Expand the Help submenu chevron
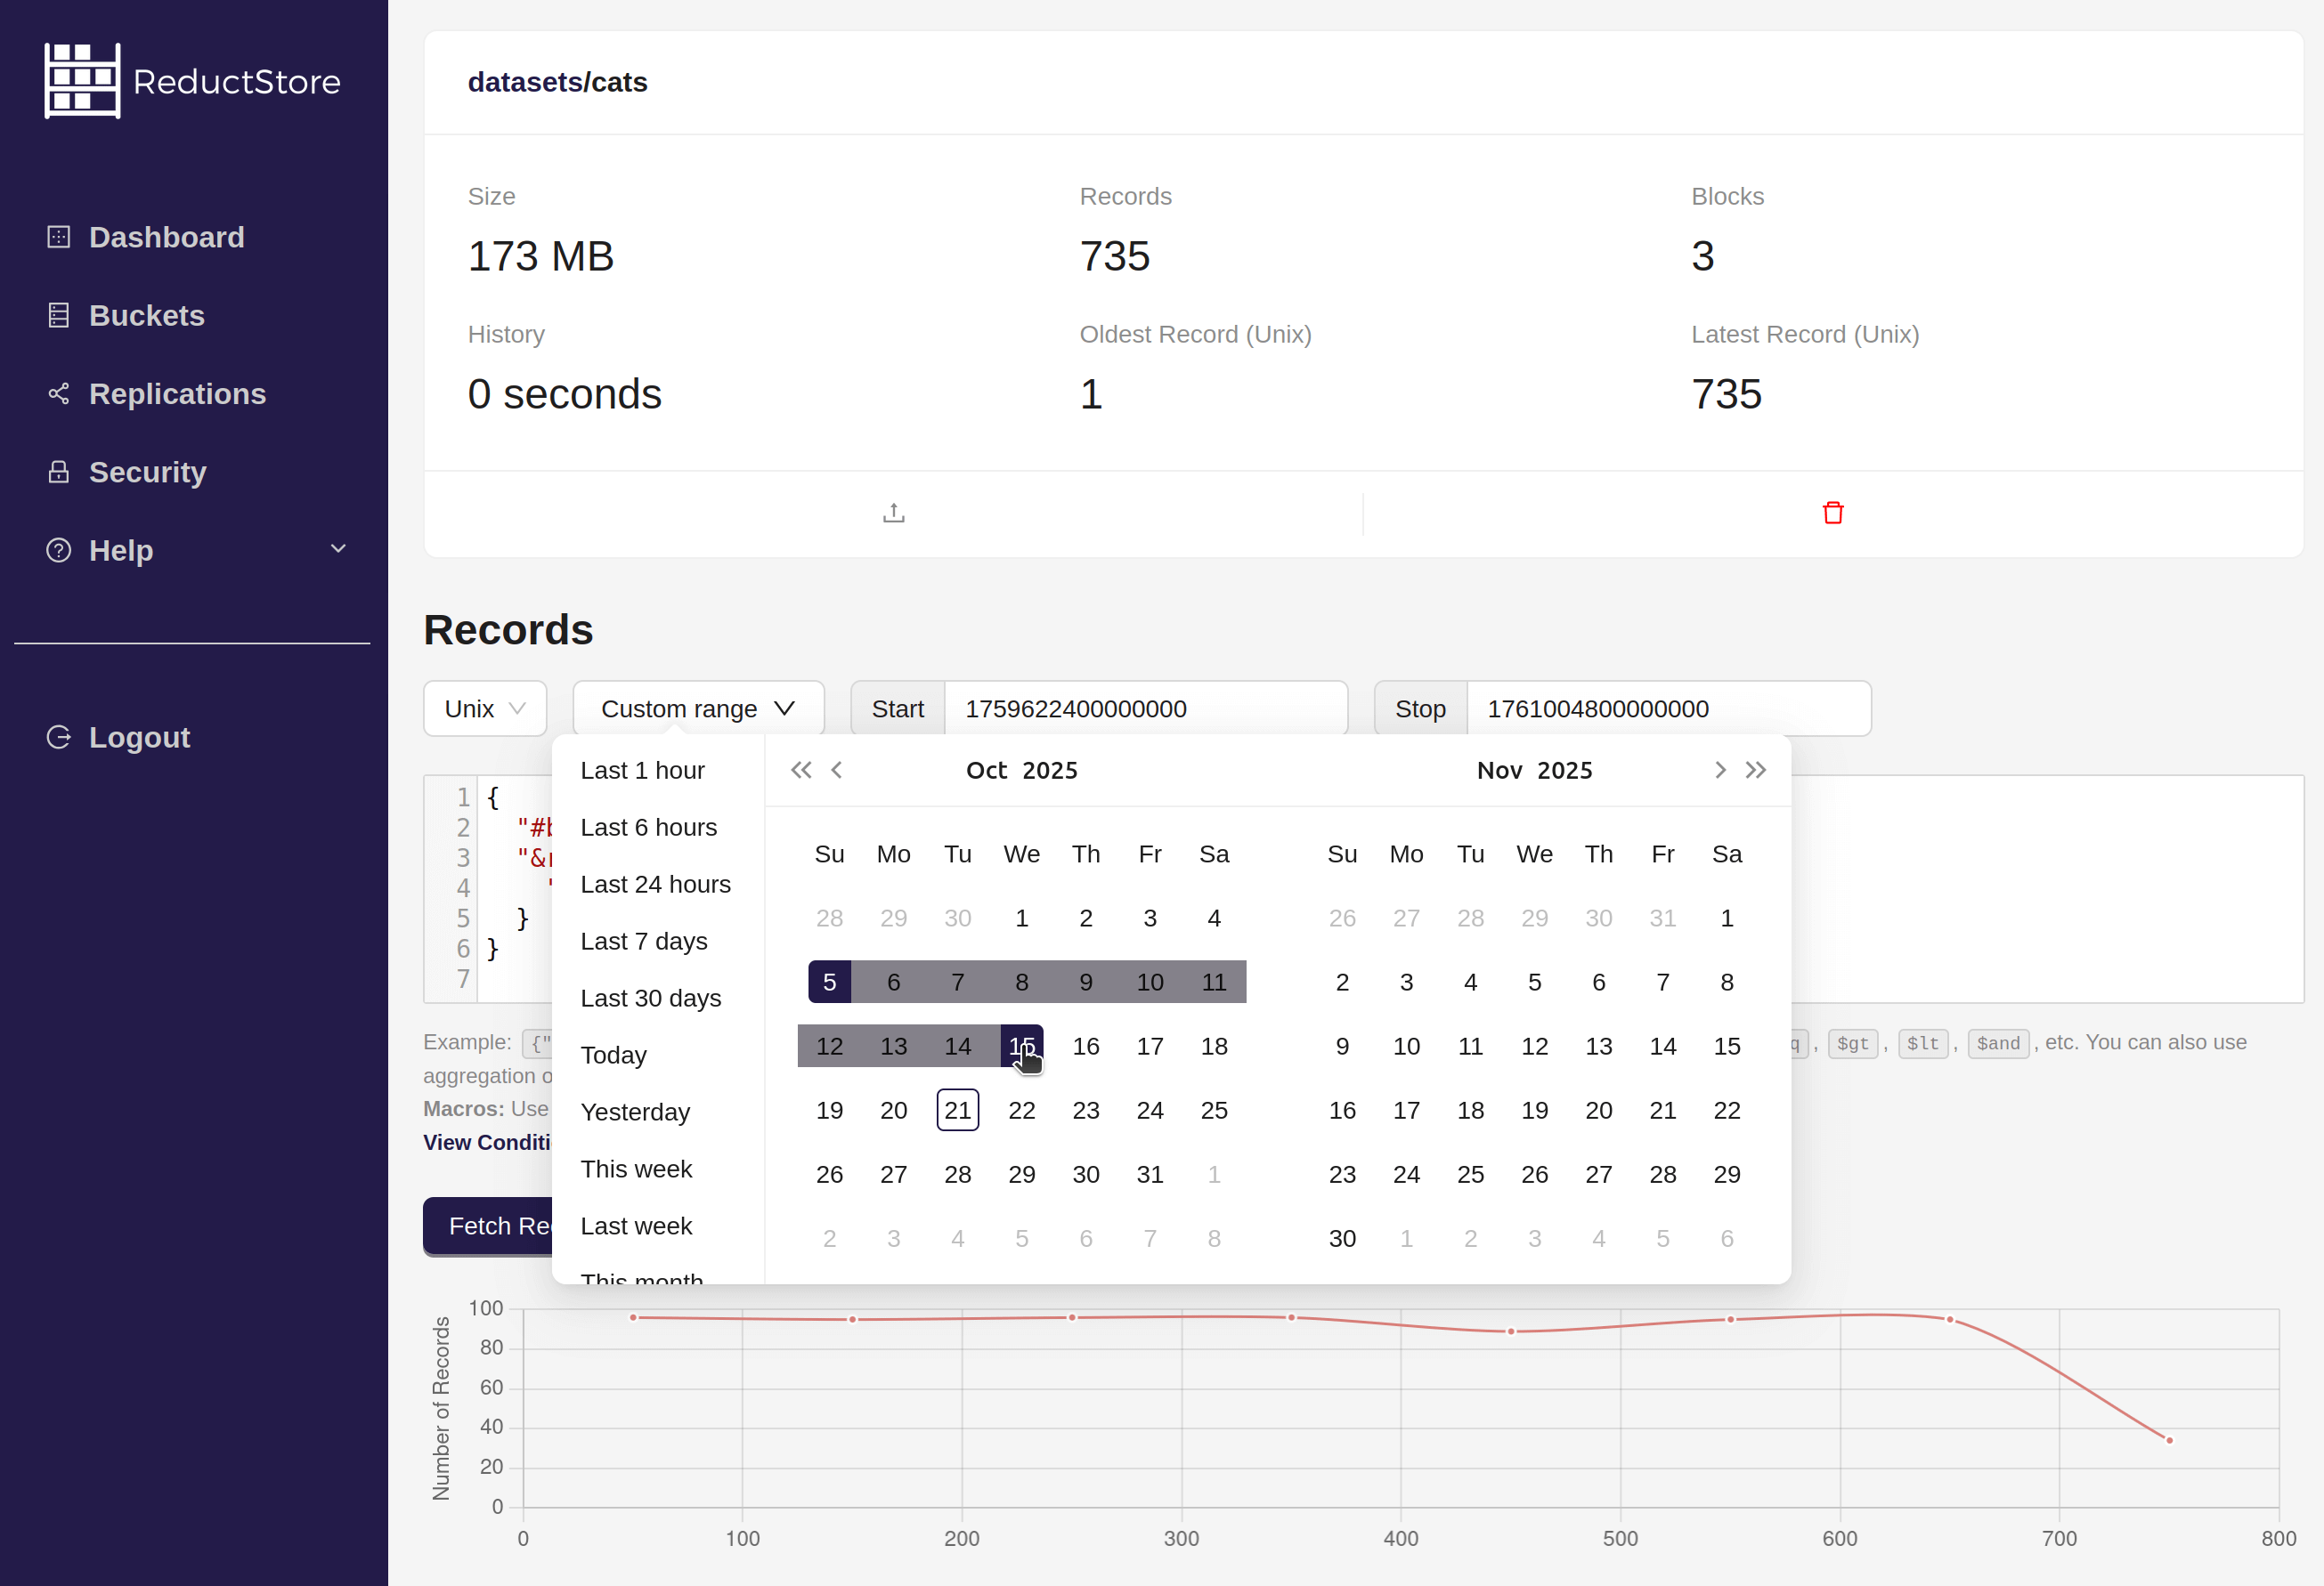This screenshot has width=2324, height=1586. (338, 548)
